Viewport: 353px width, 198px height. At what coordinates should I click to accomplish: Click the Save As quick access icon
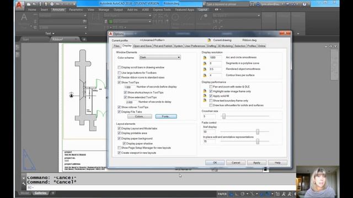coord(46,4)
